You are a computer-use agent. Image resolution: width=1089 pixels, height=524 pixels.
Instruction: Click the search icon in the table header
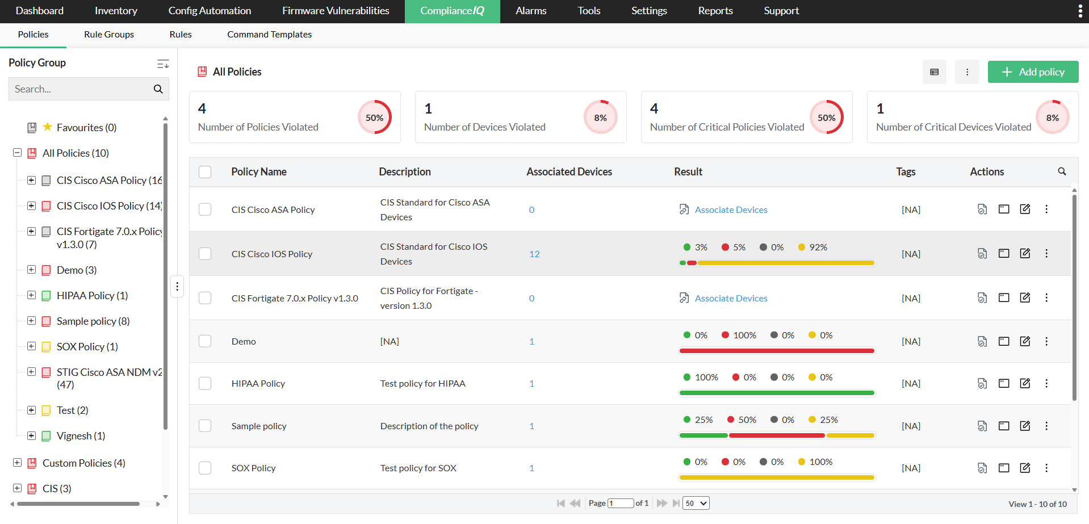pos(1062,171)
